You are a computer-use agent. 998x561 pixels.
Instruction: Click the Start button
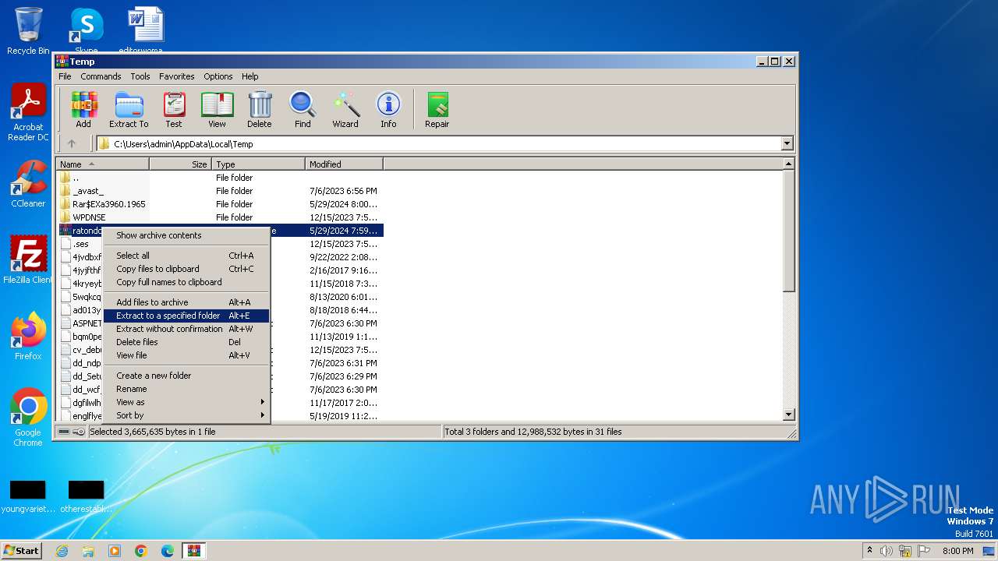click(22, 551)
